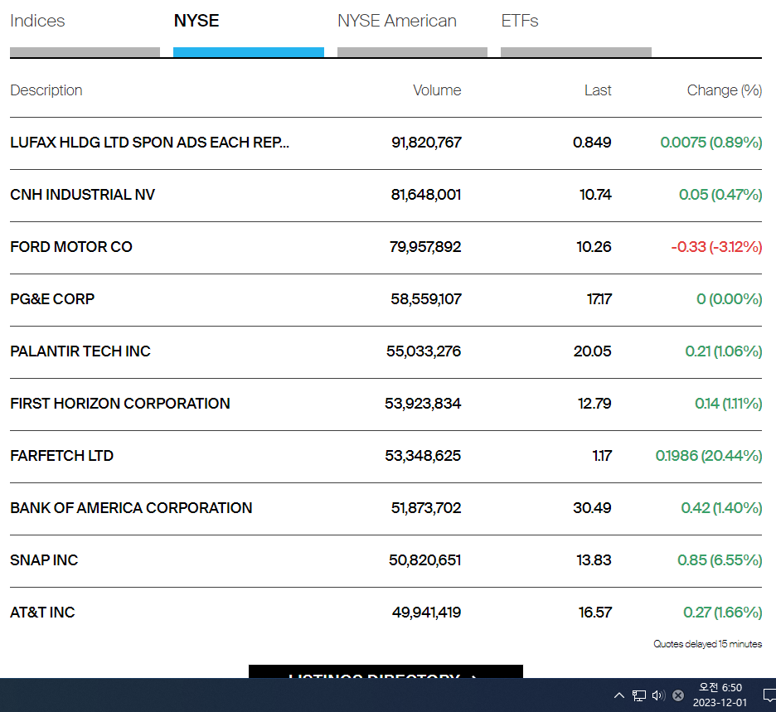The width and height of the screenshot is (776, 712).
Task: Click last price 10.26
Action: (594, 247)
